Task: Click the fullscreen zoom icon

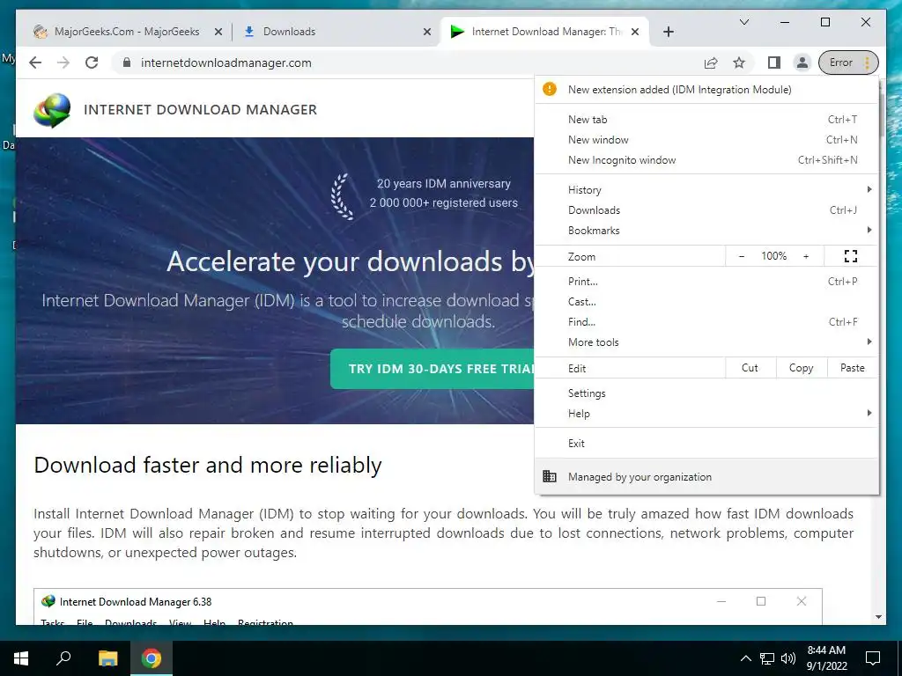Action: coord(851,256)
